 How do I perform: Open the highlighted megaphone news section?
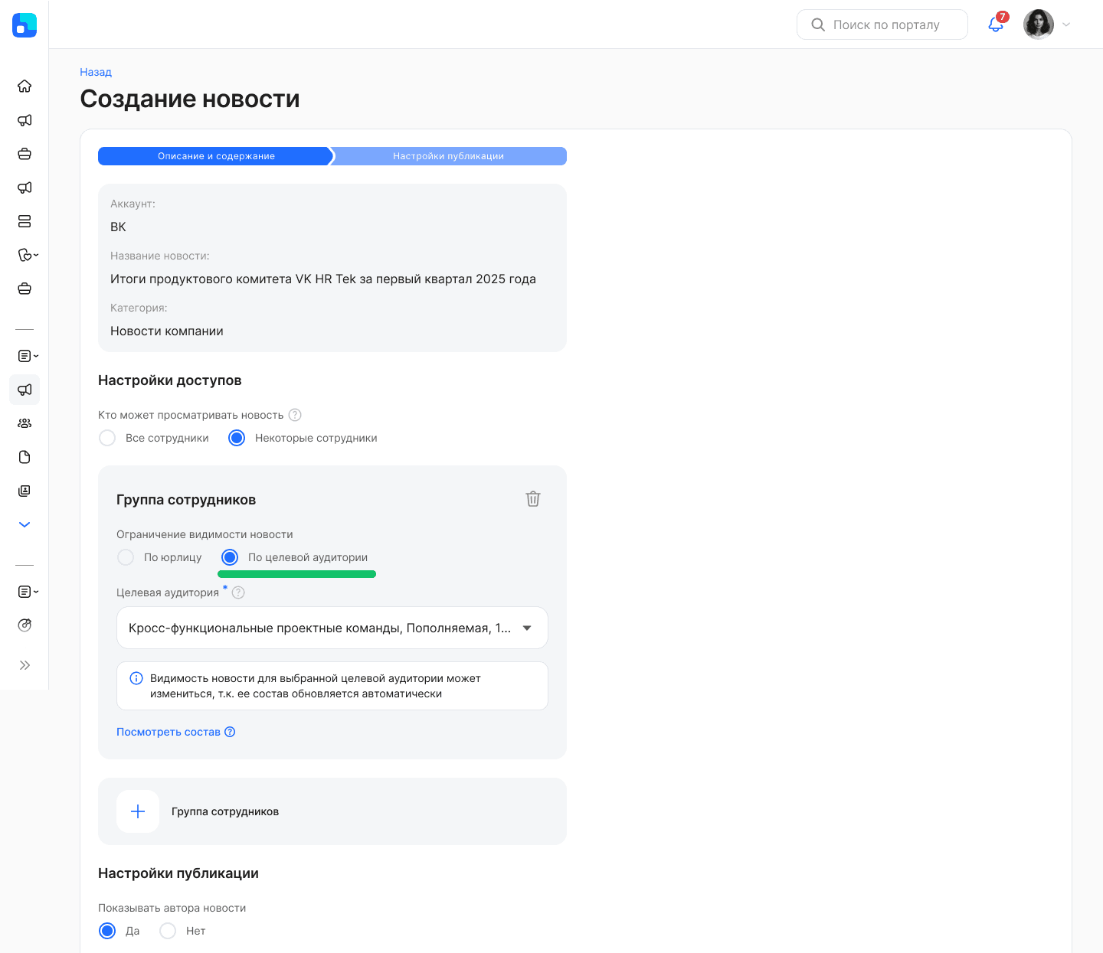click(25, 390)
